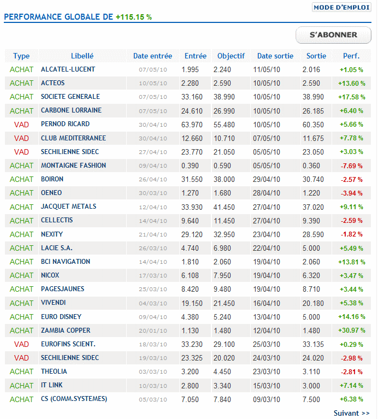Click the Type column header
This screenshot has height=419, width=378.
21,56
